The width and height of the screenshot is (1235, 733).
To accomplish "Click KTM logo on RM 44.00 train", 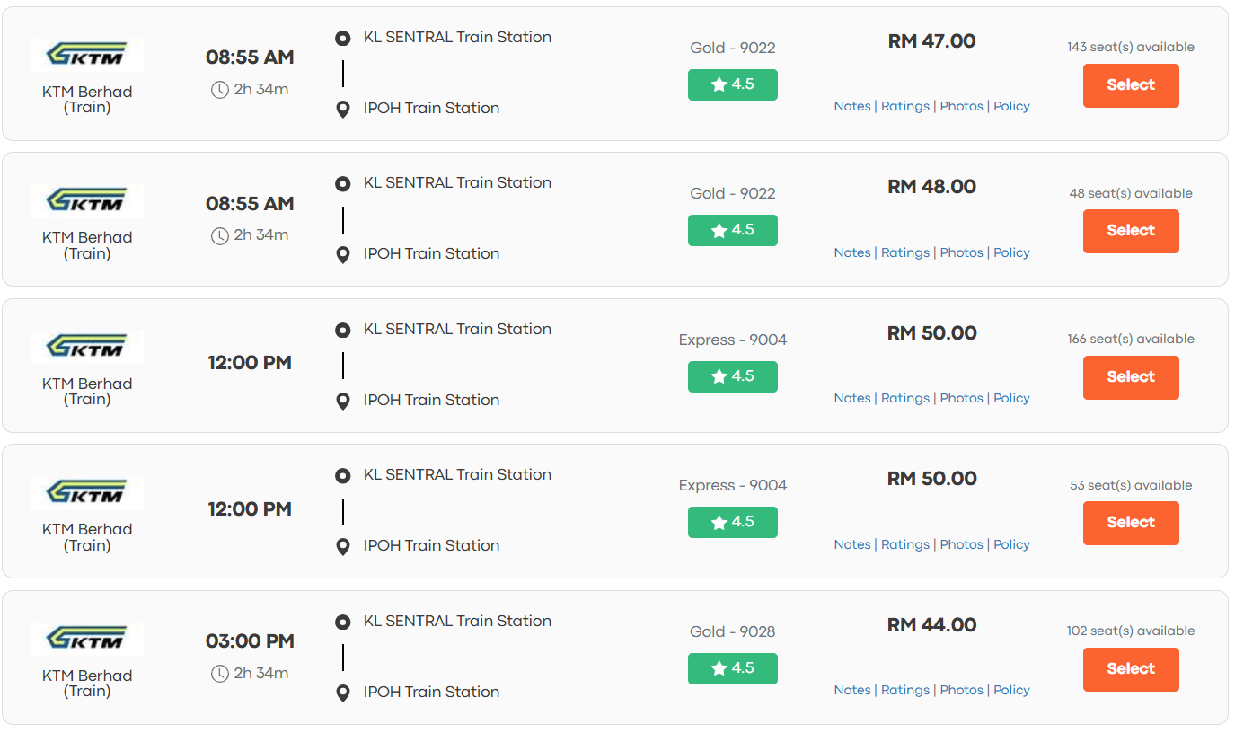I will pyautogui.click(x=87, y=639).
